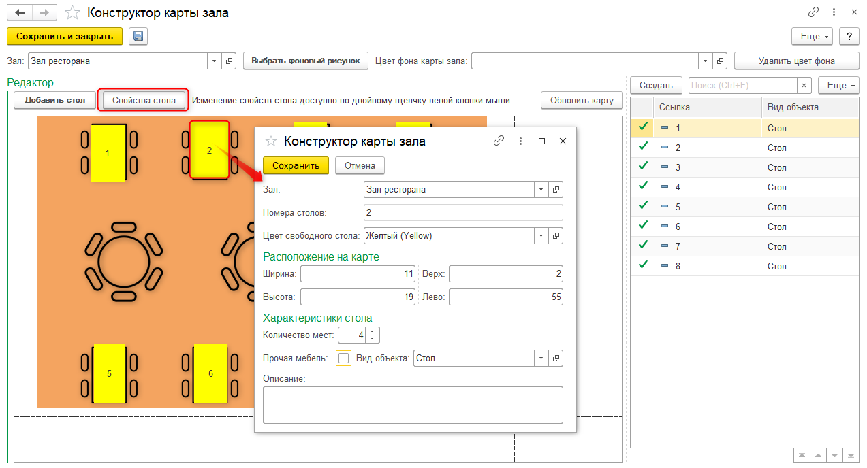Click the 'Сохранить' button in the dialog
Image resolution: width=867 pixels, height=468 pixels.
(296, 165)
